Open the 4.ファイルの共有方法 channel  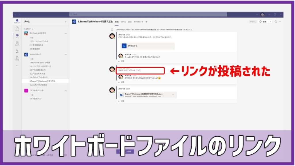tap(37, 74)
